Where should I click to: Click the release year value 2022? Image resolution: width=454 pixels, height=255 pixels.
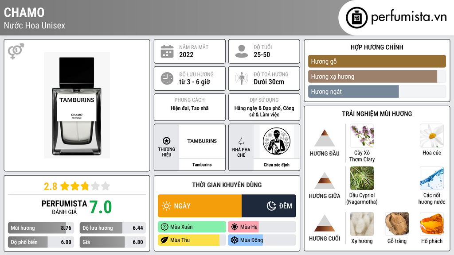coord(186,54)
